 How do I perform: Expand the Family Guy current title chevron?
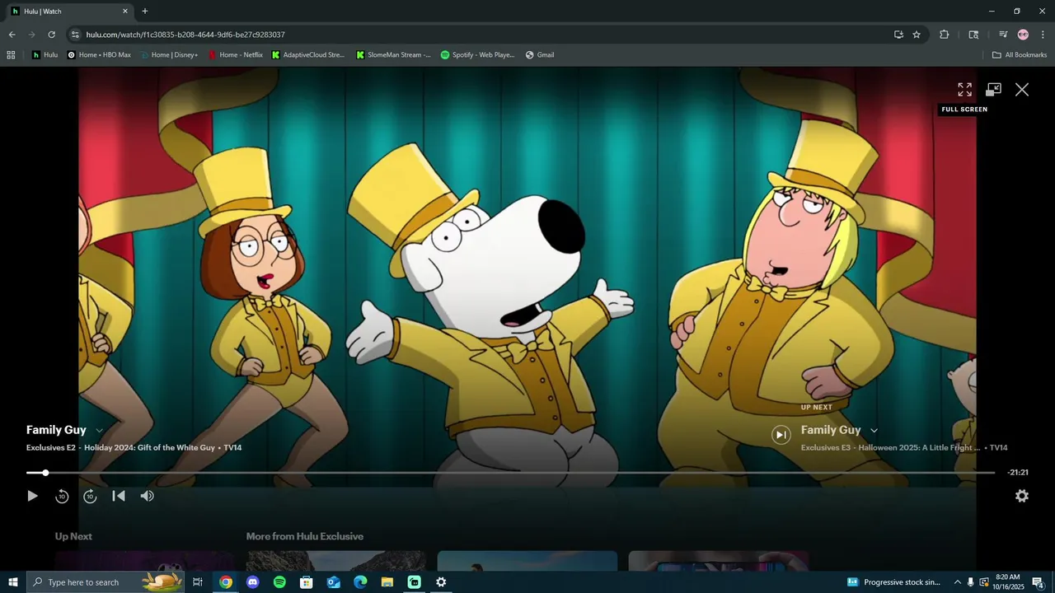(x=100, y=431)
